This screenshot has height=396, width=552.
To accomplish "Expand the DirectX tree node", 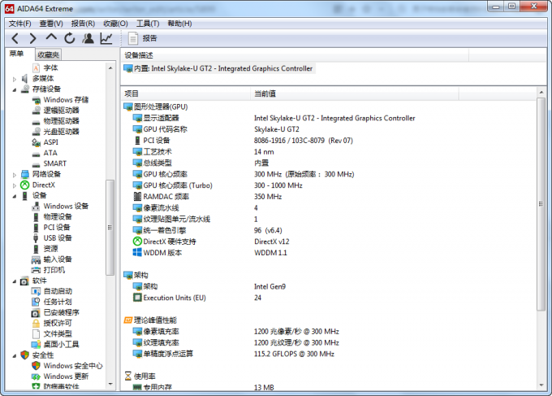I will pos(15,185).
